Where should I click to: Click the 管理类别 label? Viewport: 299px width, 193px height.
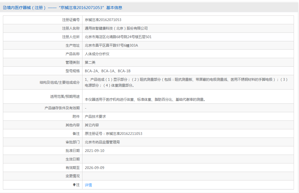tap(72, 62)
